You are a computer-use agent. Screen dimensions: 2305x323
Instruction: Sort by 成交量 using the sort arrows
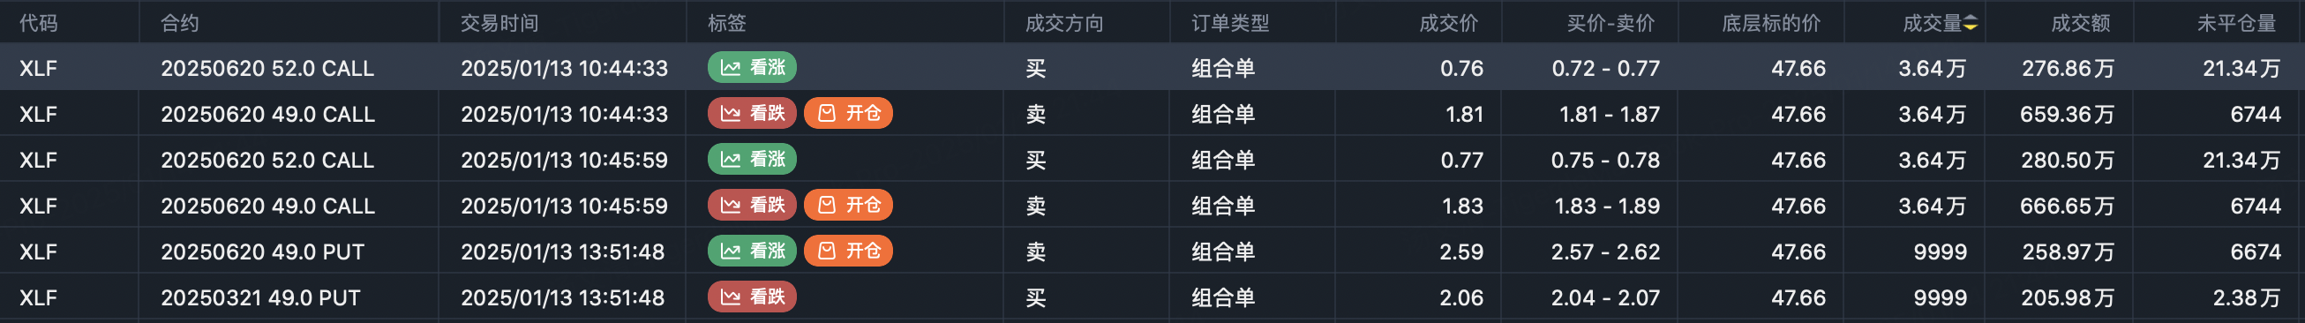tap(1971, 23)
